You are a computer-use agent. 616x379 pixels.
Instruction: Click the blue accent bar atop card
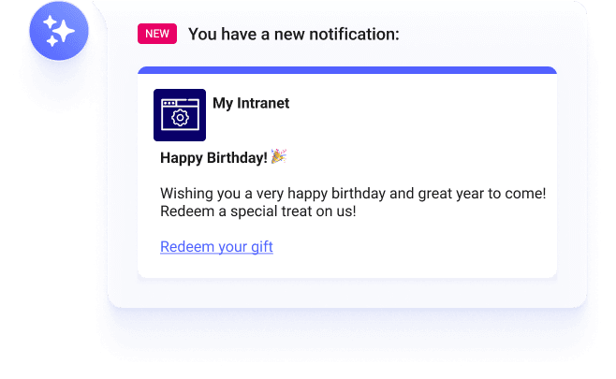click(347, 70)
